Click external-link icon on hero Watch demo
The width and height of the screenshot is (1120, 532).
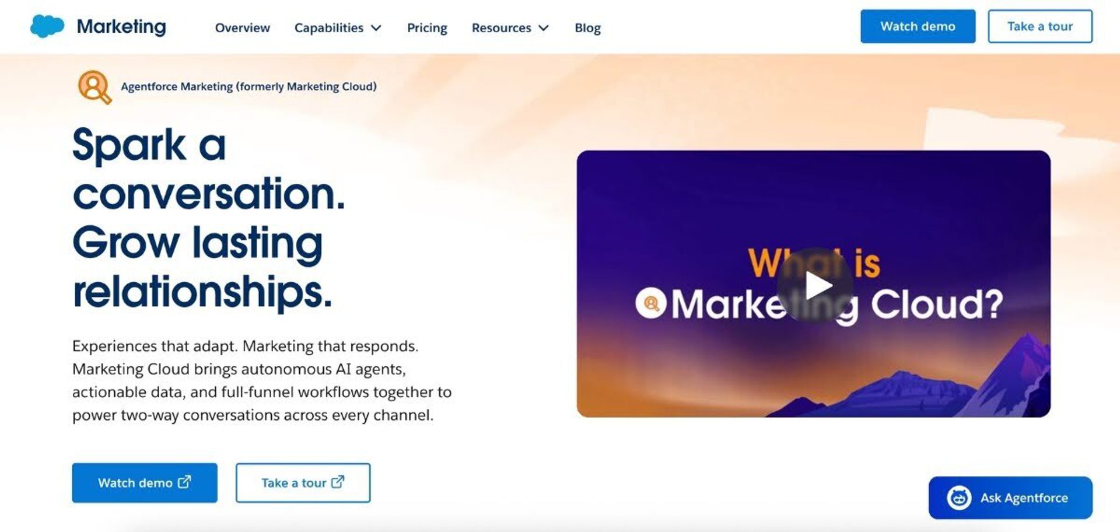coord(184,482)
